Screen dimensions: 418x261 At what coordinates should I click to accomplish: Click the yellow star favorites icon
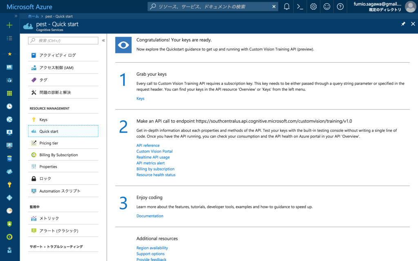[10, 54]
